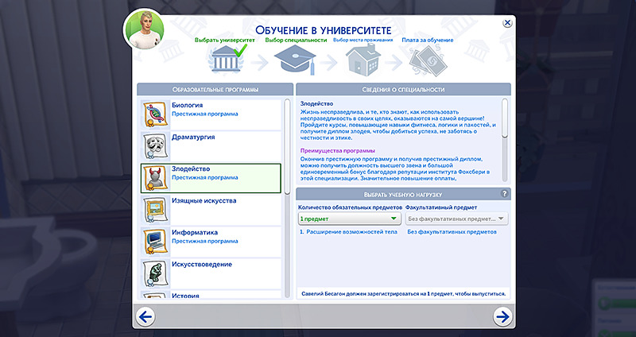Click Престижная программа under Информатика
This screenshot has height=337, width=636.
205,242
